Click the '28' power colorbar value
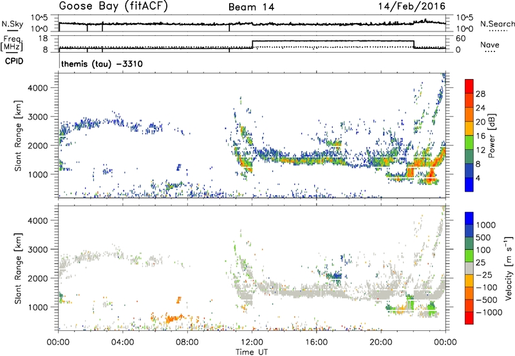 pyautogui.click(x=480, y=94)
